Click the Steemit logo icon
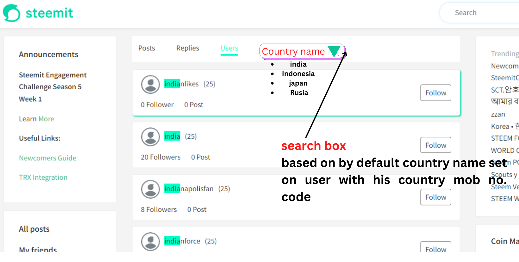This screenshot has width=519, height=262. click(11, 13)
